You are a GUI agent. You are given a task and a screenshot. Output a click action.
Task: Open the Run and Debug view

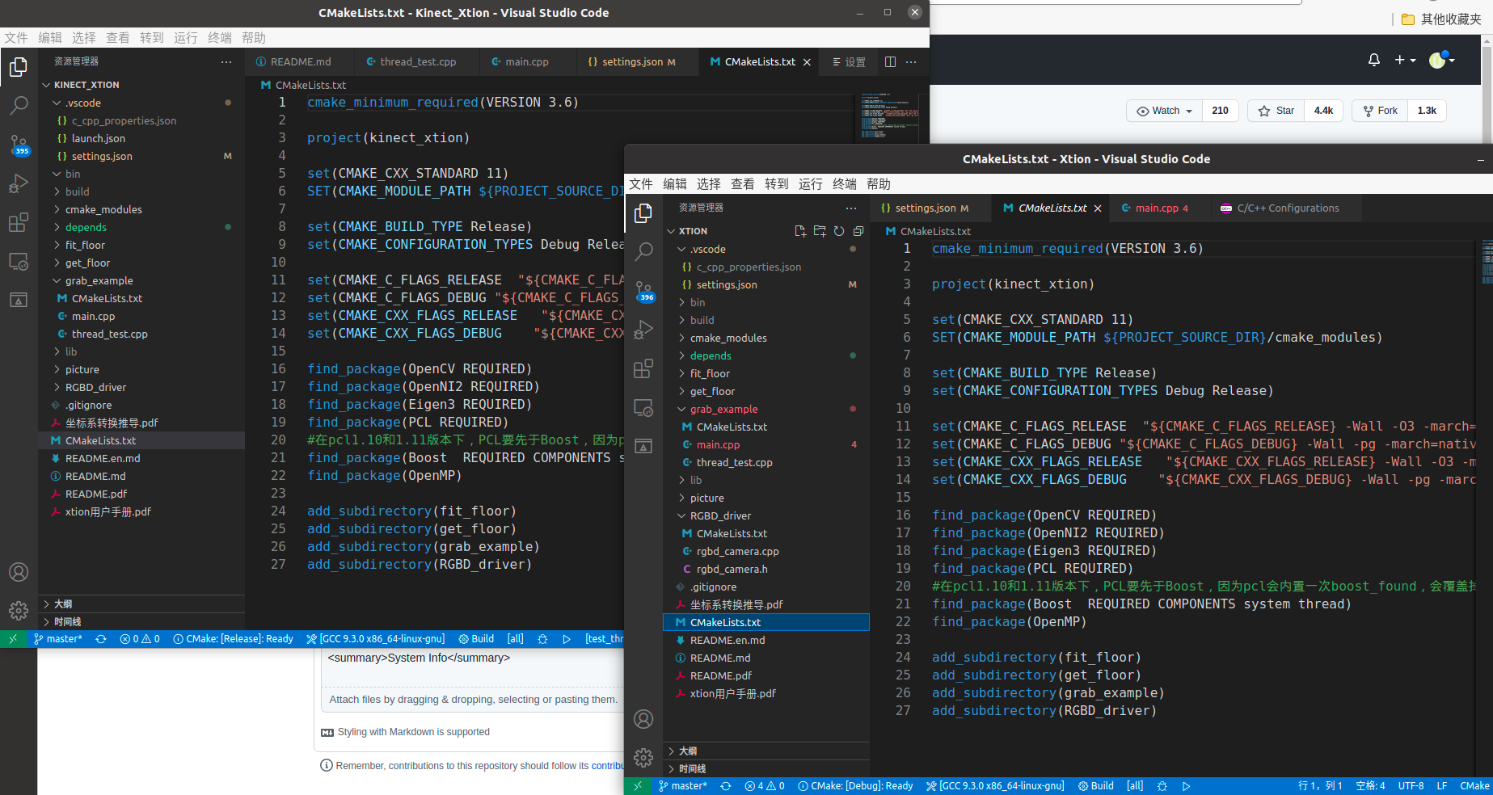coord(643,330)
